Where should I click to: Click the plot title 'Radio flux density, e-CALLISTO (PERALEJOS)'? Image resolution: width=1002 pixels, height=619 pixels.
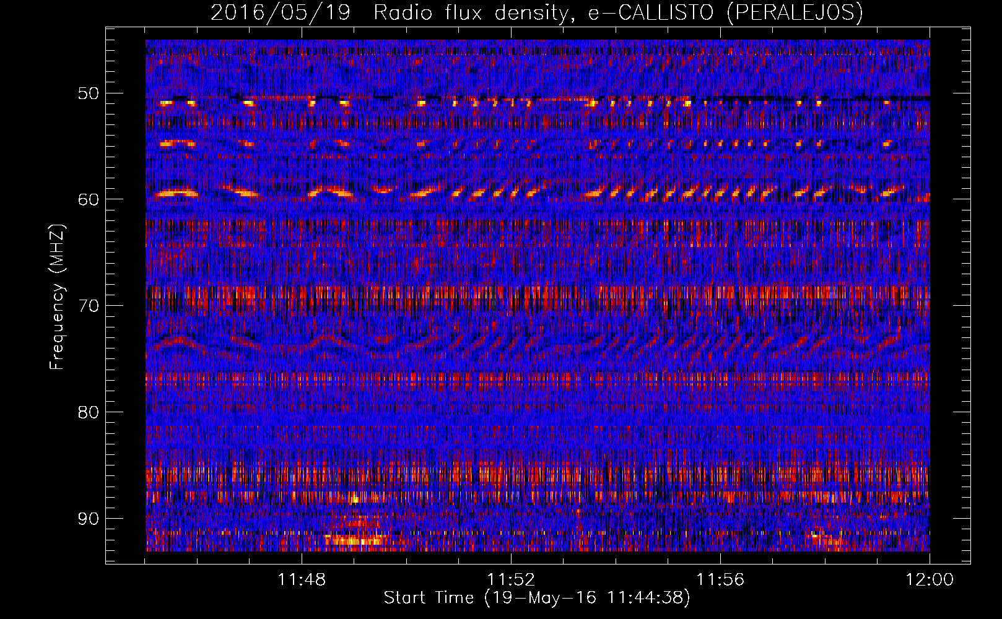pos(618,13)
